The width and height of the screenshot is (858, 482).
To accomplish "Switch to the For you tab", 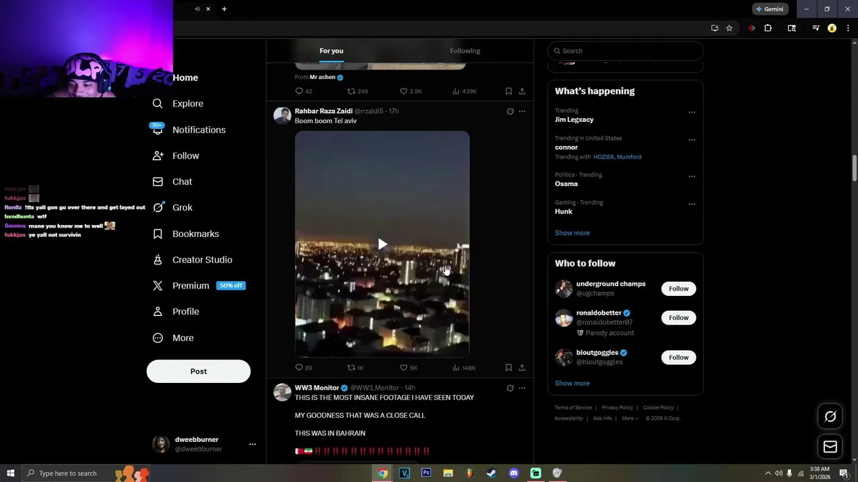I will pyautogui.click(x=331, y=51).
